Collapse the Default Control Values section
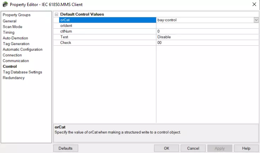This screenshot has width=260, height=153. point(56,15)
